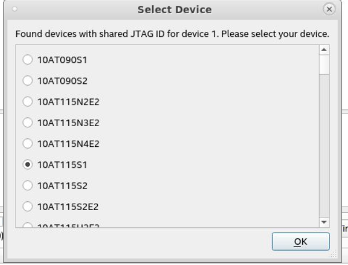348x265 pixels.
Task: Choose device 10AT115S2
Action: [x=26, y=185]
